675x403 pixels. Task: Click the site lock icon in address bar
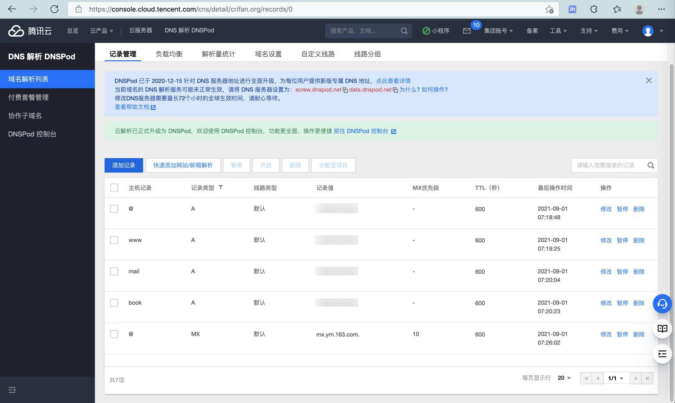79,9
